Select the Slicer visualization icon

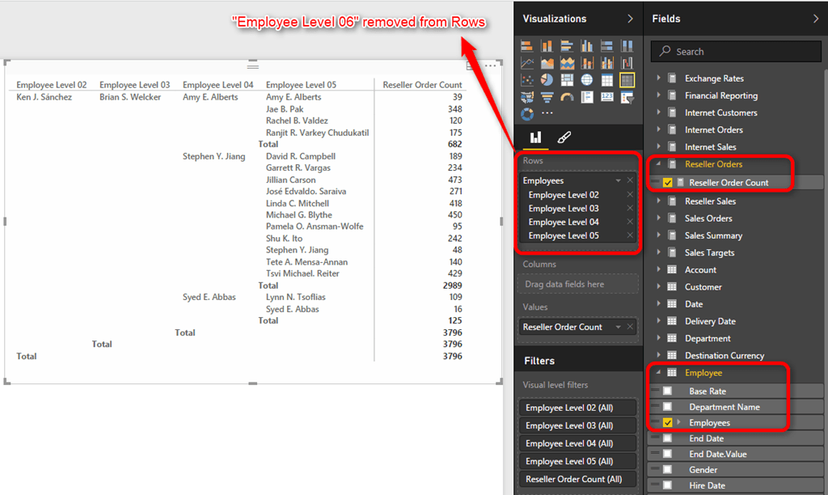pyautogui.click(x=627, y=96)
